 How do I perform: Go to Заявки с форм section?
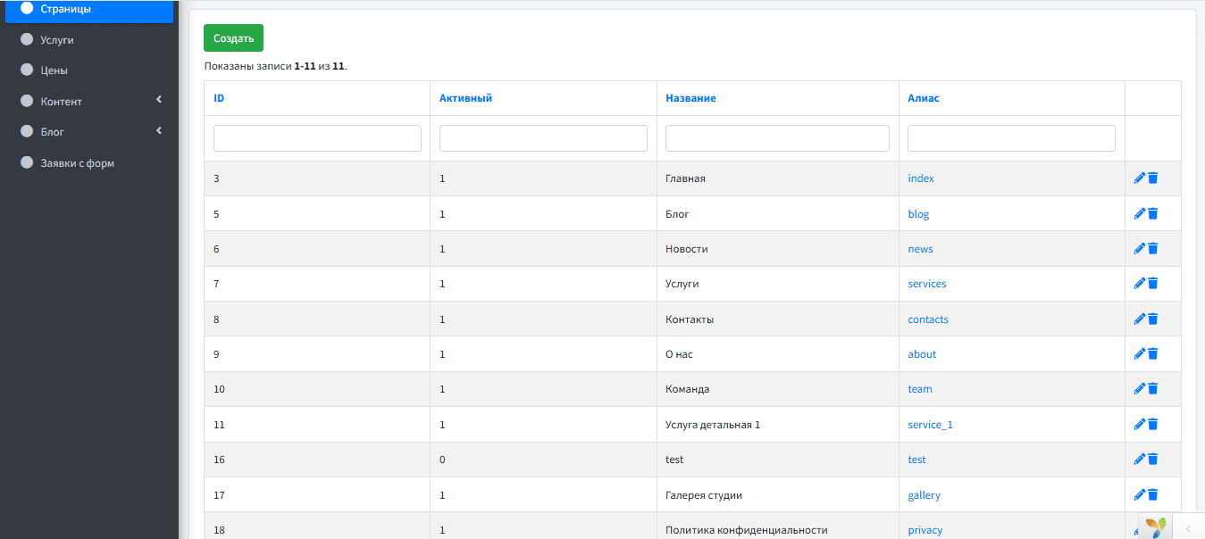77,163
